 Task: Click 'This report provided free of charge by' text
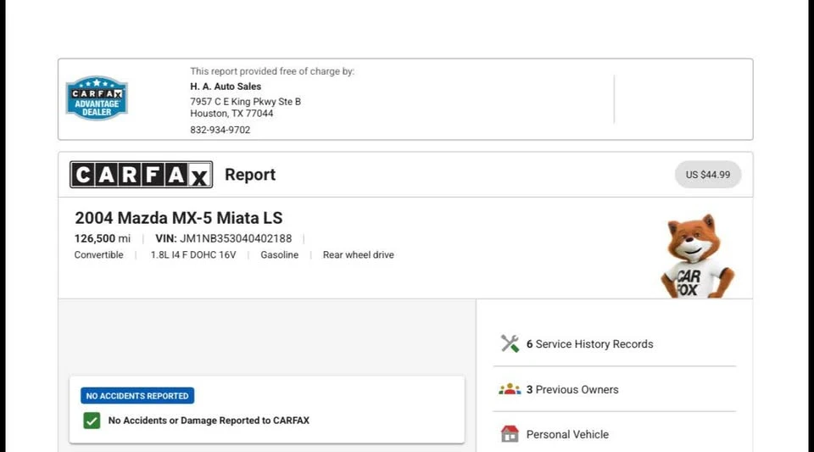click(272, 71)
